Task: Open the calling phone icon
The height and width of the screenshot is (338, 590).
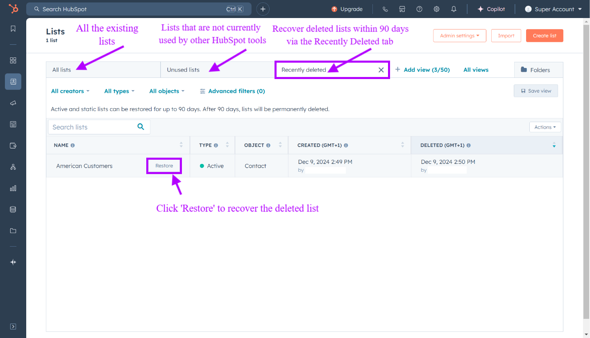Action: [385, 9]
